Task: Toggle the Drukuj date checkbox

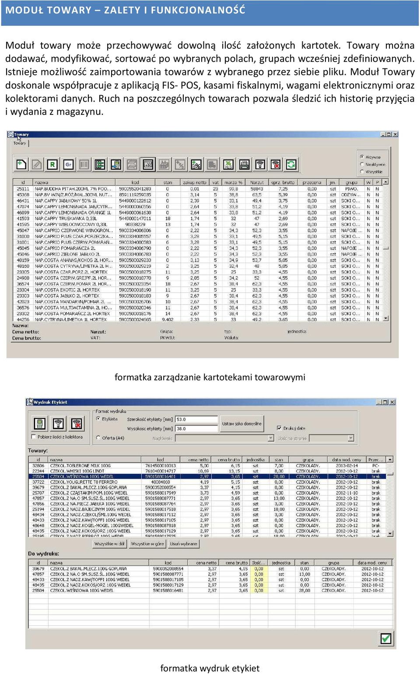Action: [x=291, y=428]
